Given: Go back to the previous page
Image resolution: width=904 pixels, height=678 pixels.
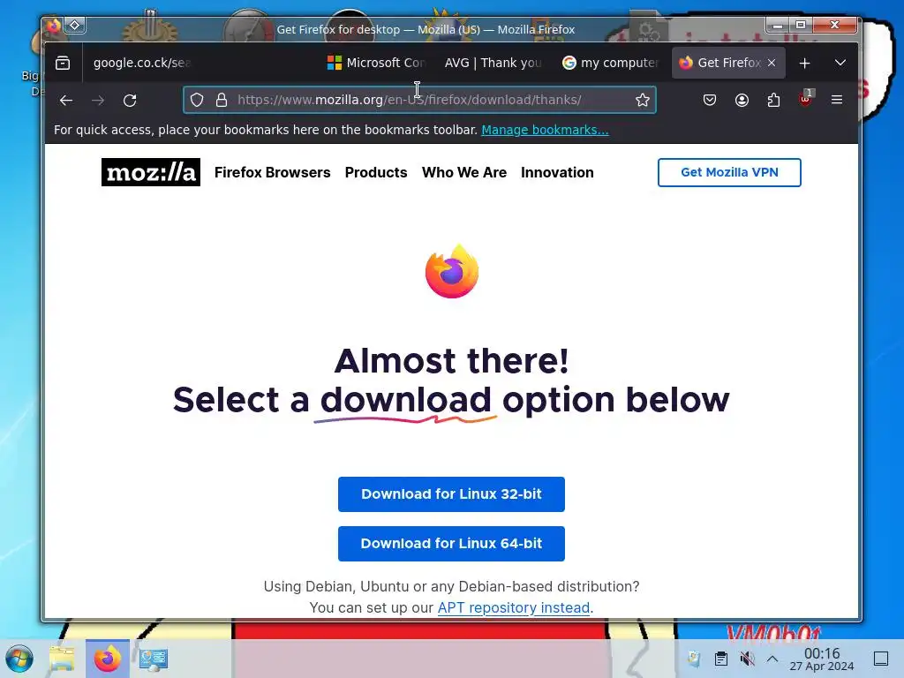Looking at the screenshot, I should click(x=66, y=101).
